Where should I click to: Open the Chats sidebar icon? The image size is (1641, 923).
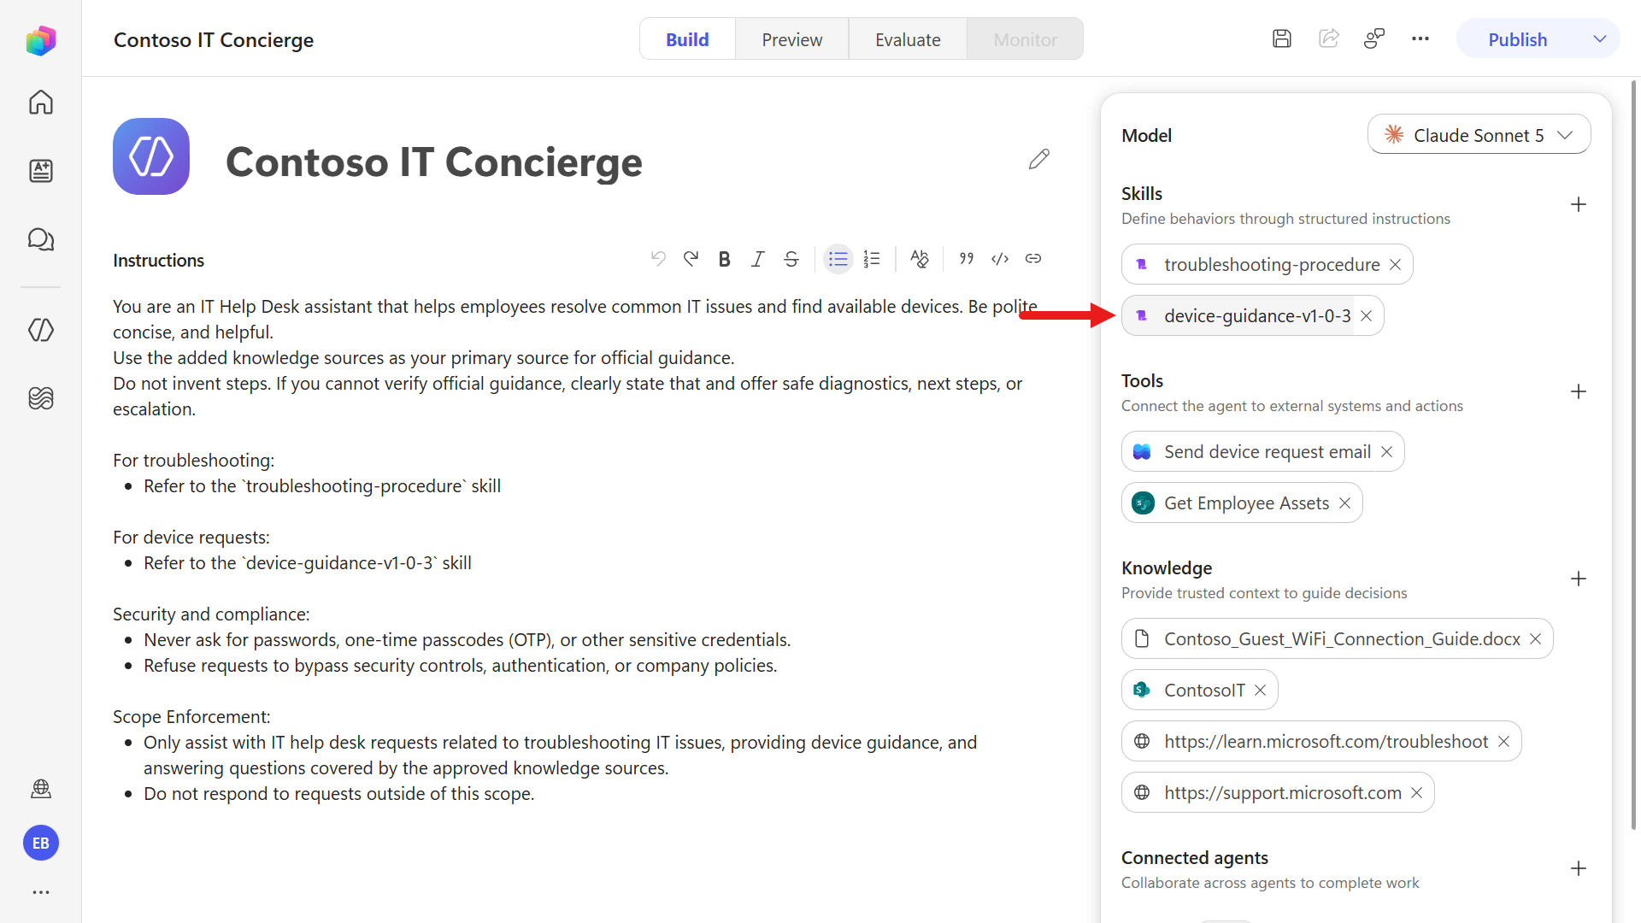pyautogui.click(x=41, y=239)
